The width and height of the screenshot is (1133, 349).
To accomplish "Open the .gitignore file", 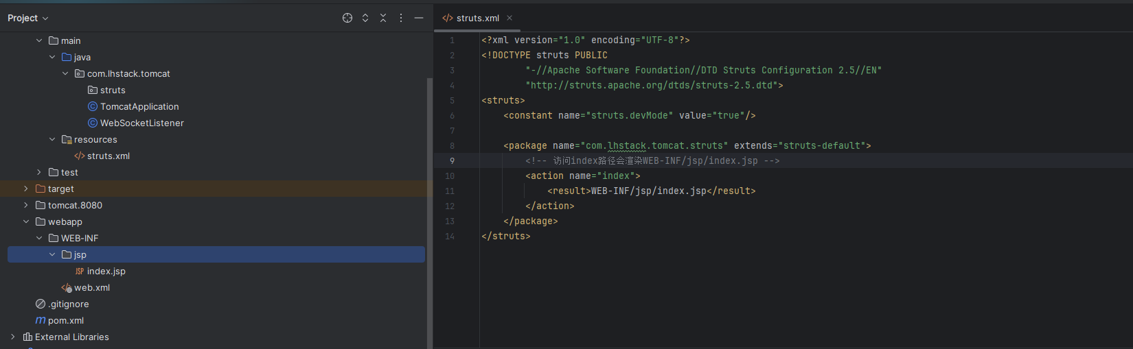I will [68, 304].
